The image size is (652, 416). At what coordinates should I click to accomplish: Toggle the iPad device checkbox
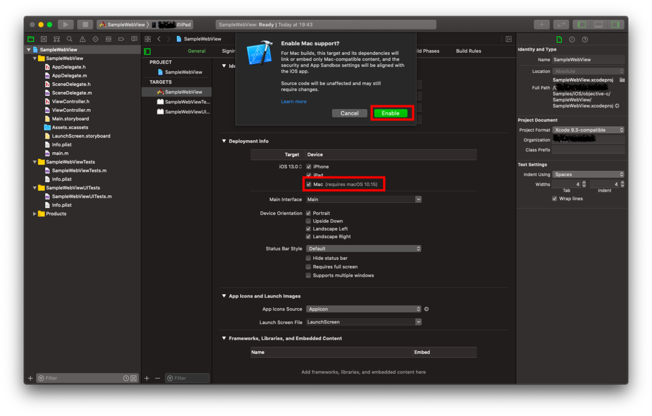coord(309,175)
